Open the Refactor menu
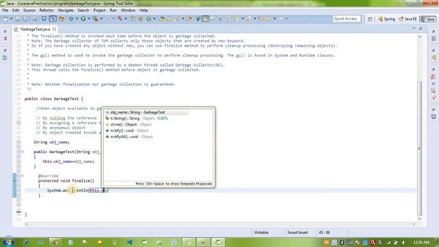 pos(47,10)
